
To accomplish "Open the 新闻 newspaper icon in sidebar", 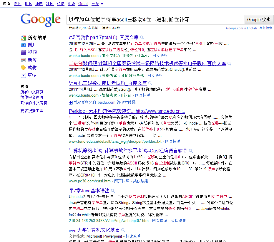I will [x=24, y=60].
